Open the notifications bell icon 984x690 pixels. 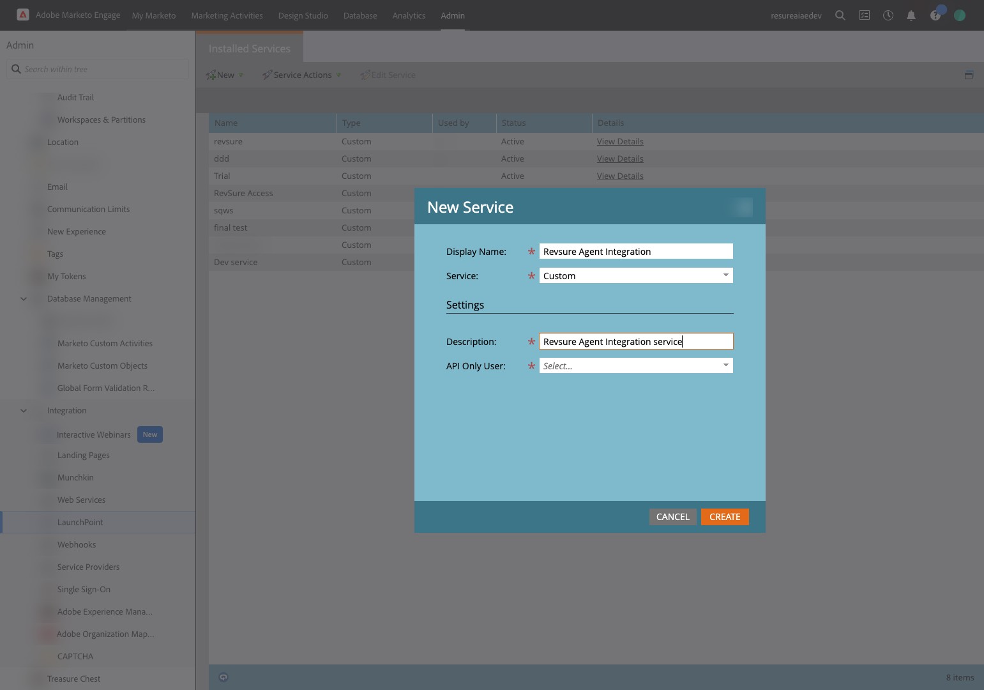click(x=911, y=15)
